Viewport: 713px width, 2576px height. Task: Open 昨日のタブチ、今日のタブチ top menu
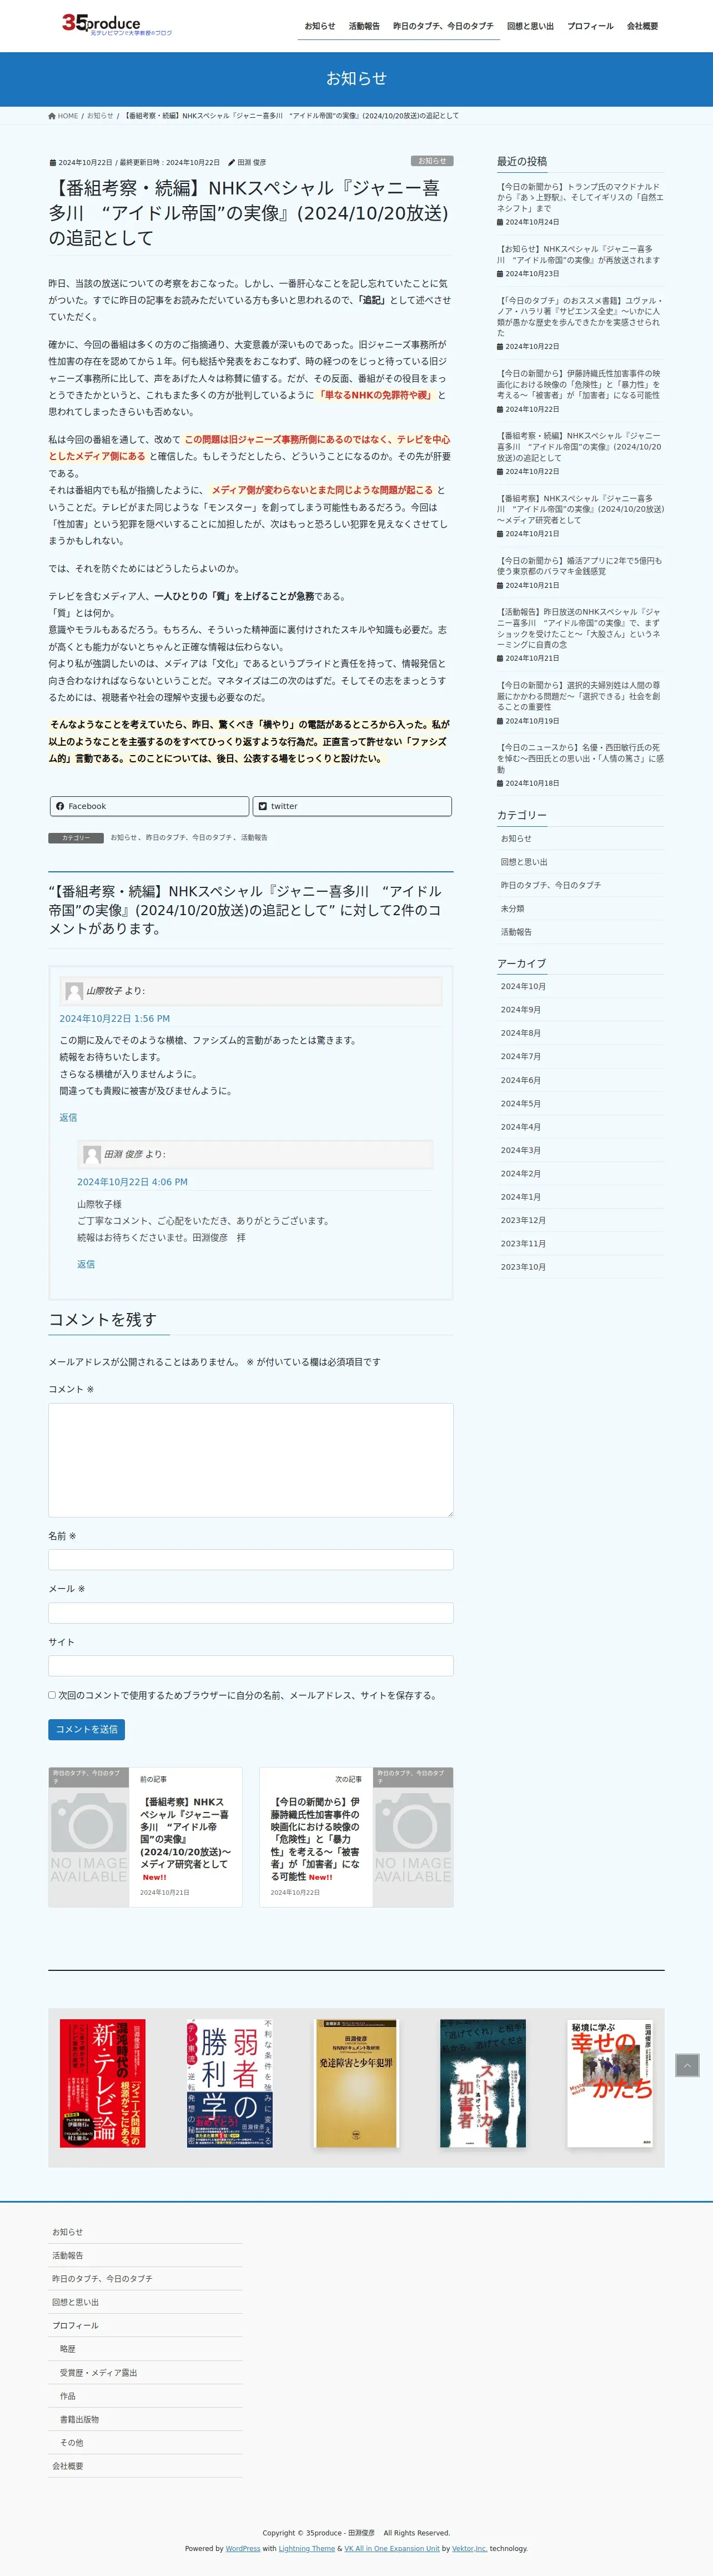point(443,26)
